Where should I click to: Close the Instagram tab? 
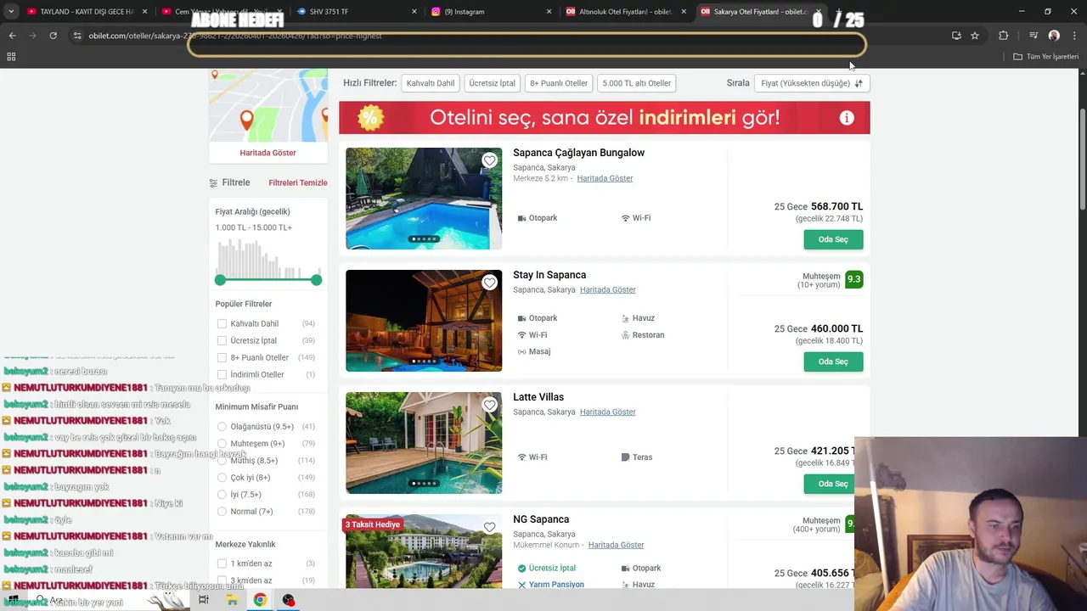click(549, 12)
